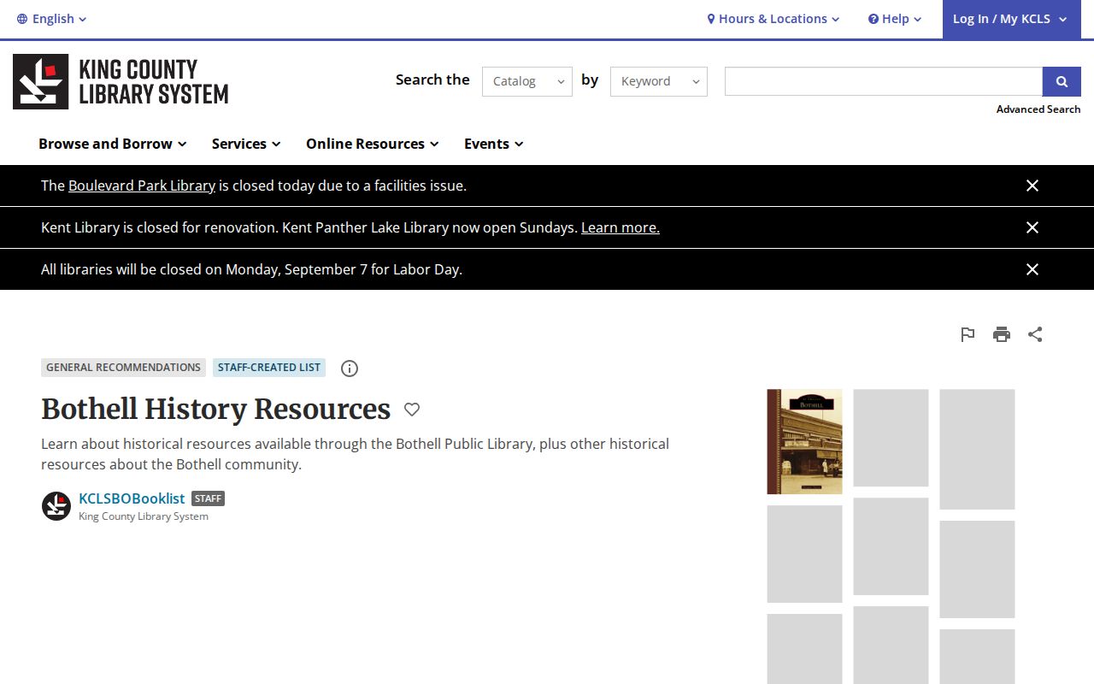The height and width of the screenshot is (684, 1094).
Task: Click Learn more about Kent Library renovation
Action: [x=621, y=227]
